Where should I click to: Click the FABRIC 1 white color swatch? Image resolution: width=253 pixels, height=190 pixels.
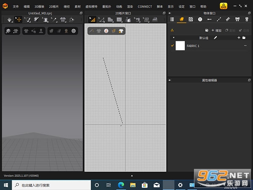coord(180,46)
